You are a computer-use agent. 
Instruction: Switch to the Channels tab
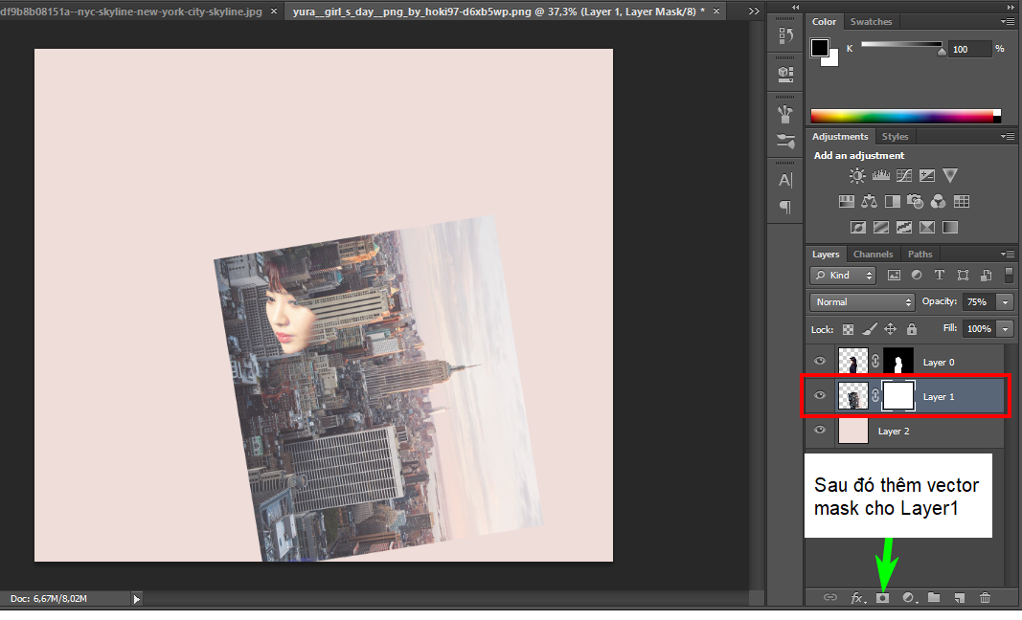pos(873,255)
